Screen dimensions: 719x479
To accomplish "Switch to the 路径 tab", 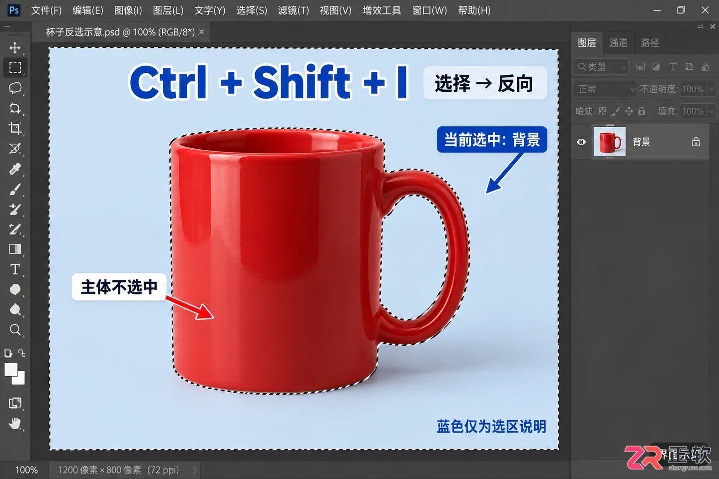I will point(650,43).
